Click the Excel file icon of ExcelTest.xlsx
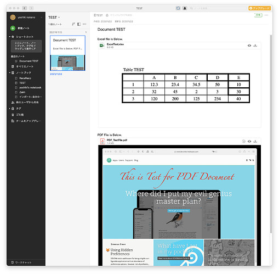 pos(102,46)
